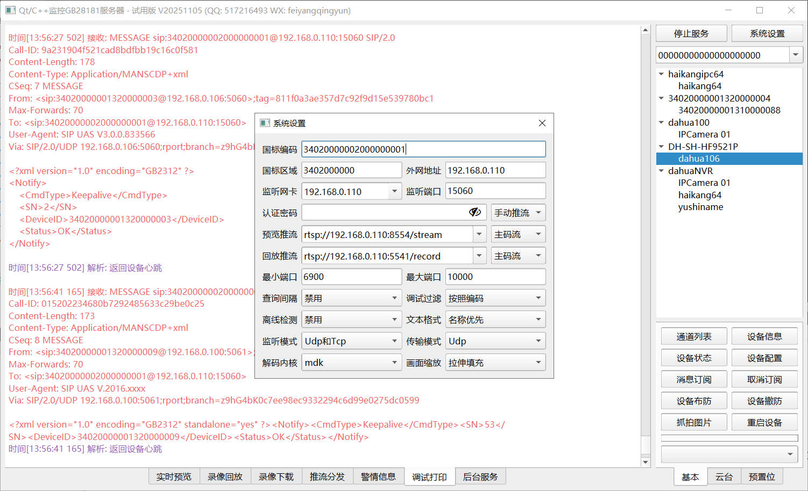Switch to the 实时预览 tab
The image size is (808, 491).
(x=174, y=476)
